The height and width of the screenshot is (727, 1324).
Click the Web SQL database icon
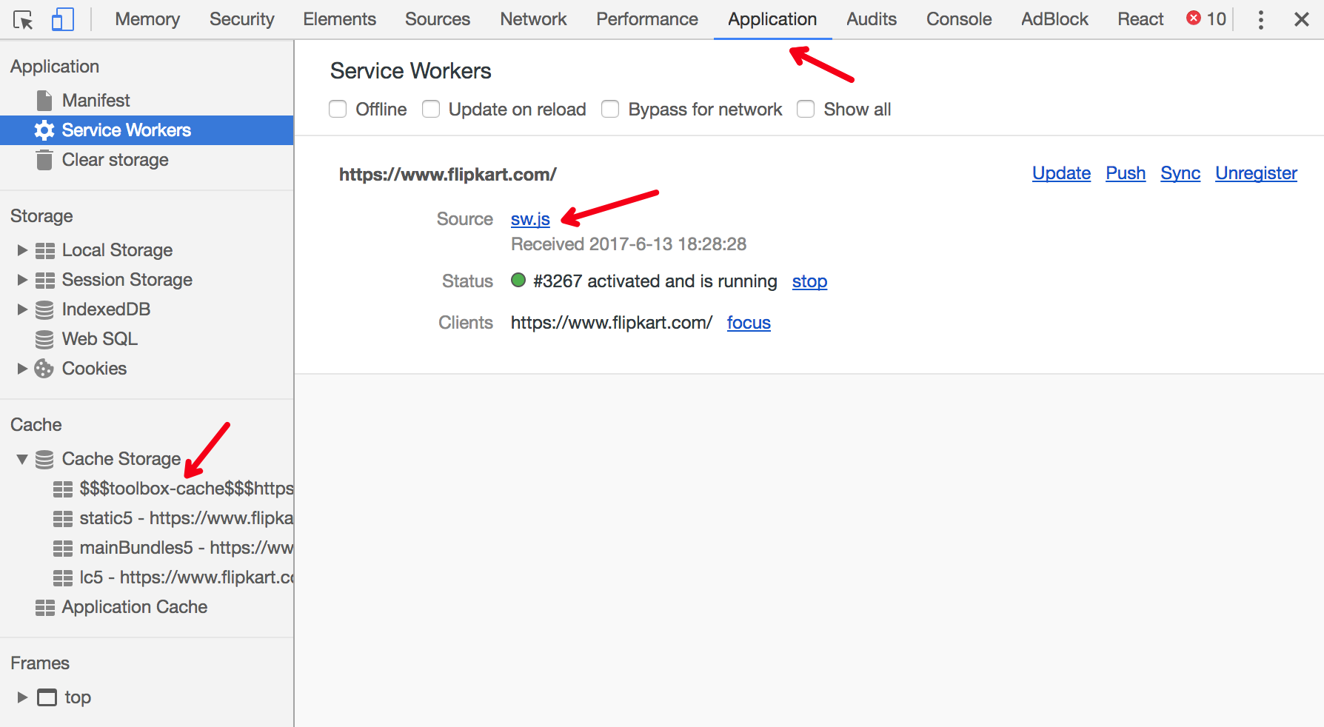44,339
